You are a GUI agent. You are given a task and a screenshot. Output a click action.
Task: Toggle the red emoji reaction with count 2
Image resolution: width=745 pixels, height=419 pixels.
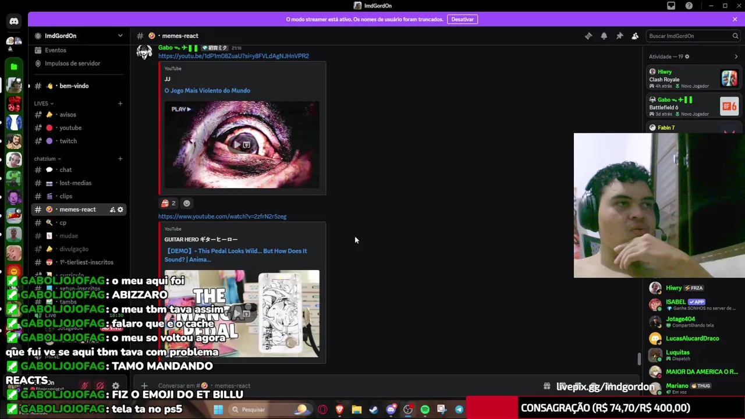(x=168, y=203)
